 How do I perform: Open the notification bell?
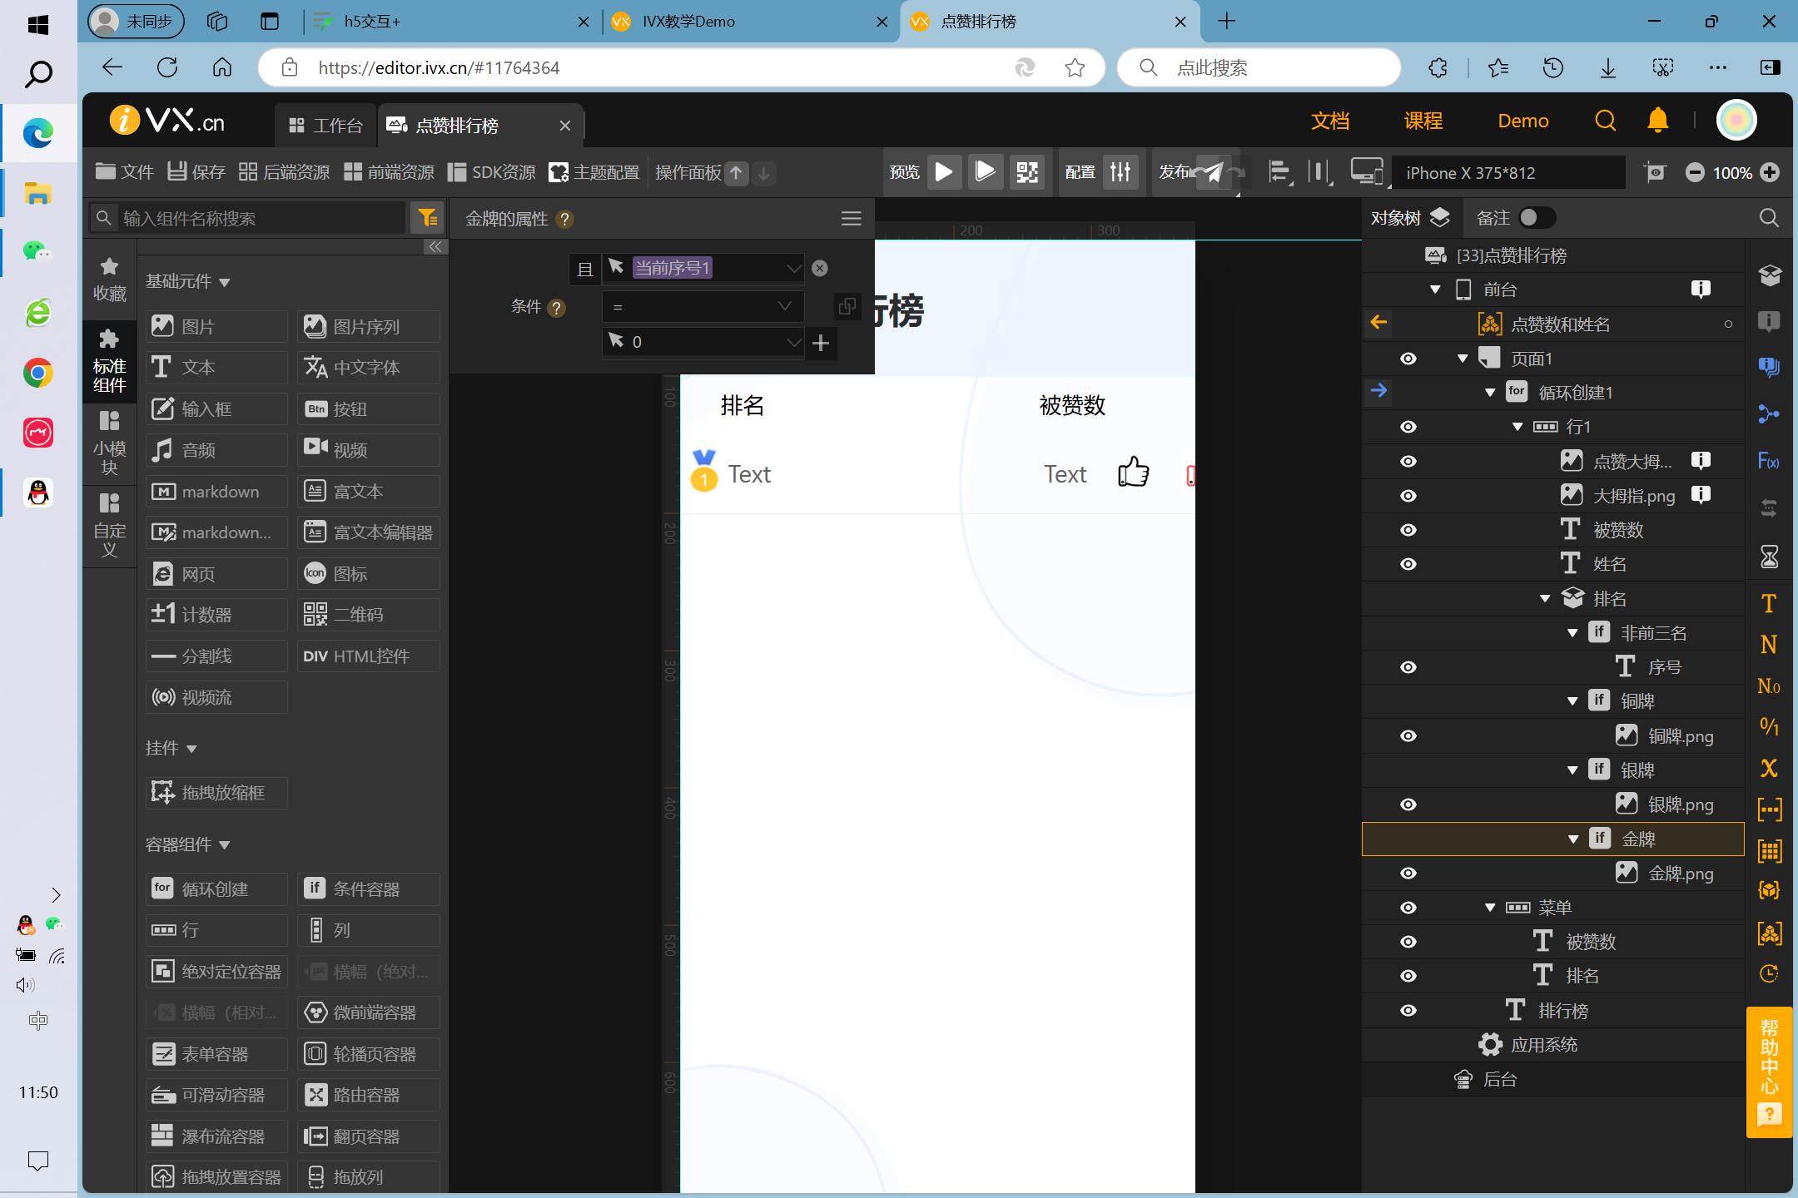point(1657,121)
